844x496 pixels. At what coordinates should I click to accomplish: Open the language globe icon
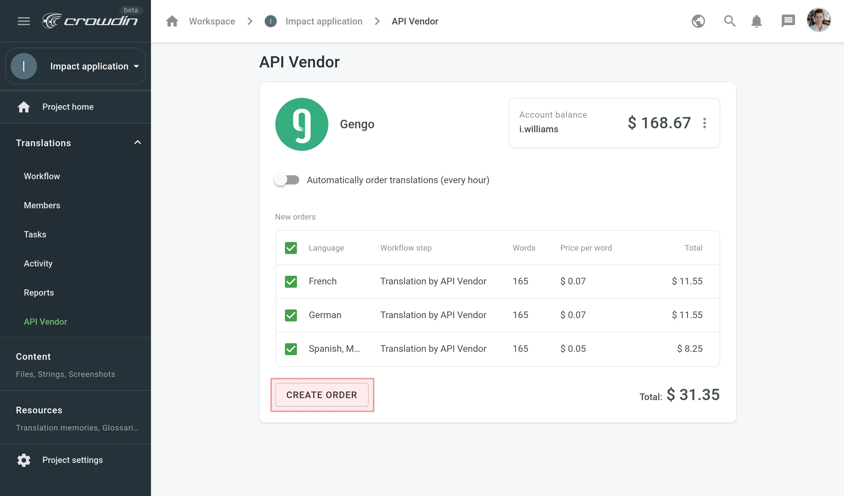pos(698,21)
